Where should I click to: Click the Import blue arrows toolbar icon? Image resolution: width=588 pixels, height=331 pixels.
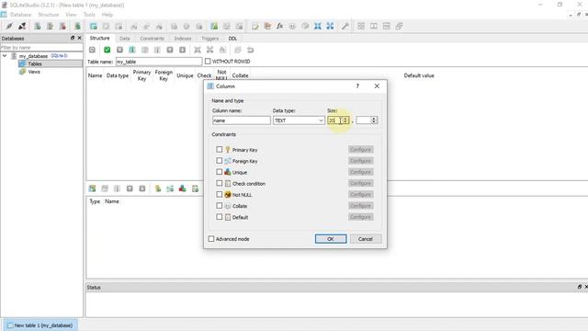318,26
